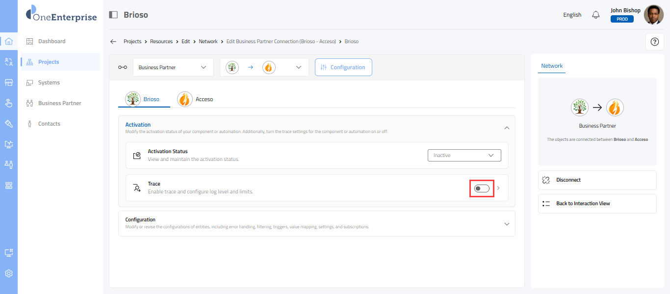Open the Activation Status Inactive dropdown
Image resolution: width=670 pixels, height=294 pixels.
pos(464,155)
